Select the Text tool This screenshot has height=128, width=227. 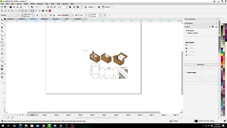tap(2, 54)
